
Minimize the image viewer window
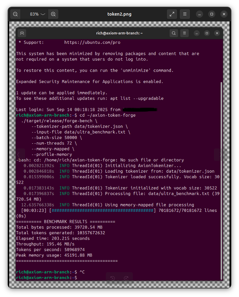pyautogui.click(x=200, y=14)
